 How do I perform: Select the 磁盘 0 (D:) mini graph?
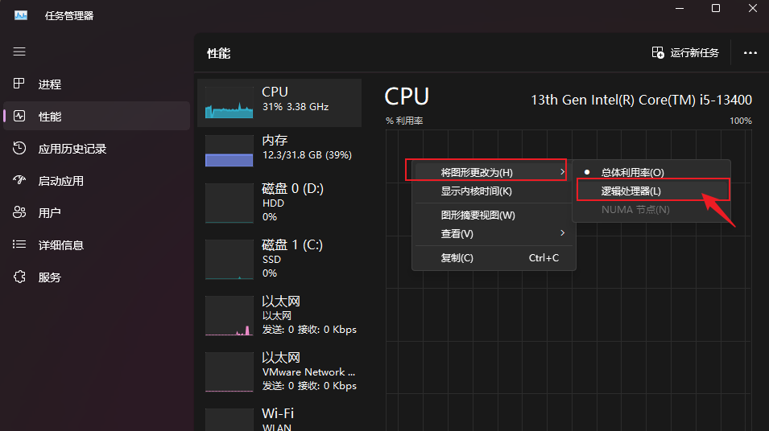(229, 203)
